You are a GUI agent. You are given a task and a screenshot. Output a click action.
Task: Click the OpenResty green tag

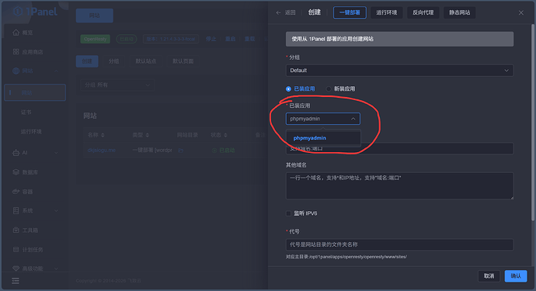point(95,39)
